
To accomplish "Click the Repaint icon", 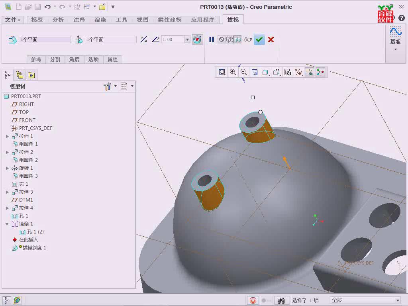I will tap(255, 72).
